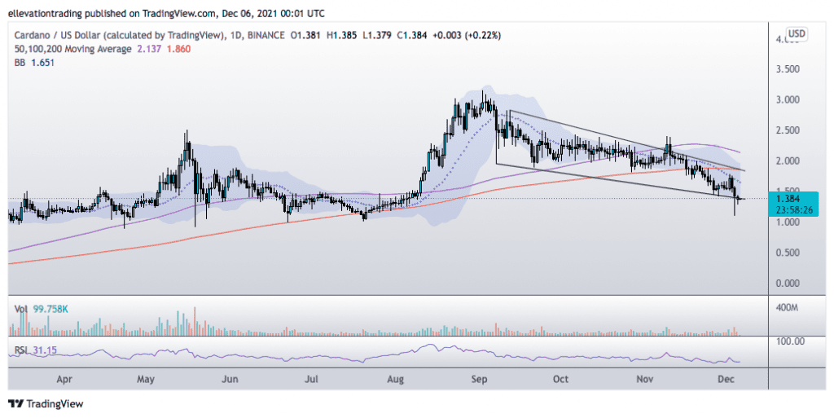Click the 1.860 moving average value

tap(178, 49)
